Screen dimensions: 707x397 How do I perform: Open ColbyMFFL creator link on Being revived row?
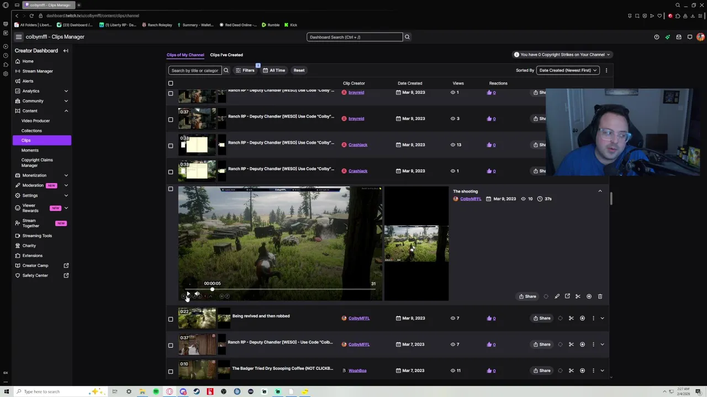coord(359,318)
